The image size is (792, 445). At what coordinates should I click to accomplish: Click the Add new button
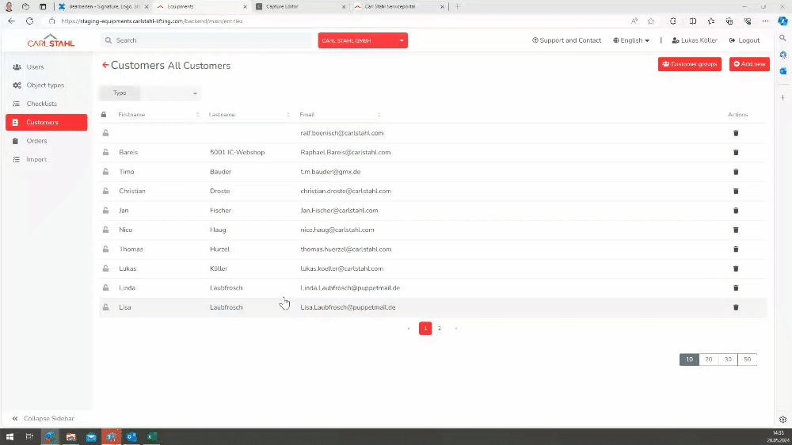point(749,64)
